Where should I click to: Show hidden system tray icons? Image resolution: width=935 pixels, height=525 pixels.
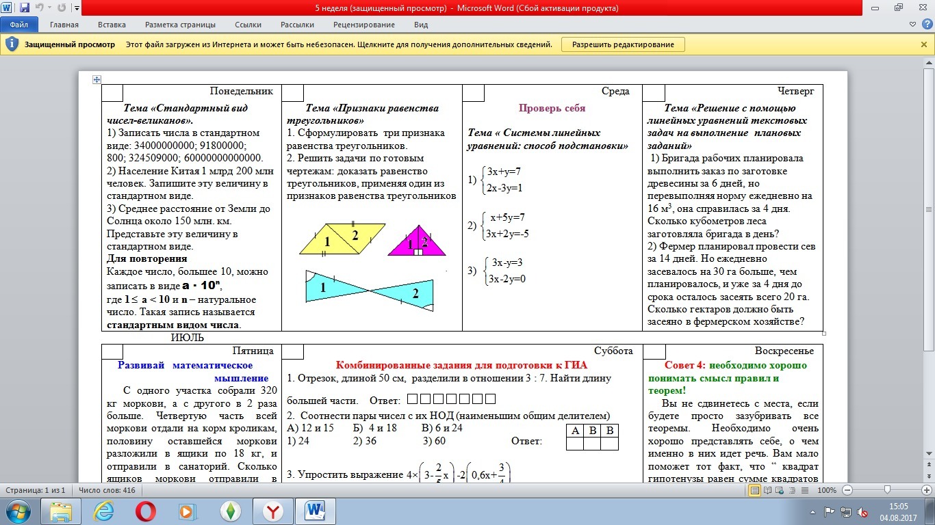tap(813, 511)
